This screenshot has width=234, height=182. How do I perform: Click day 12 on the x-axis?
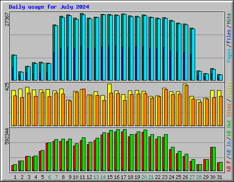pyautogui.click(x=89, y=177)
